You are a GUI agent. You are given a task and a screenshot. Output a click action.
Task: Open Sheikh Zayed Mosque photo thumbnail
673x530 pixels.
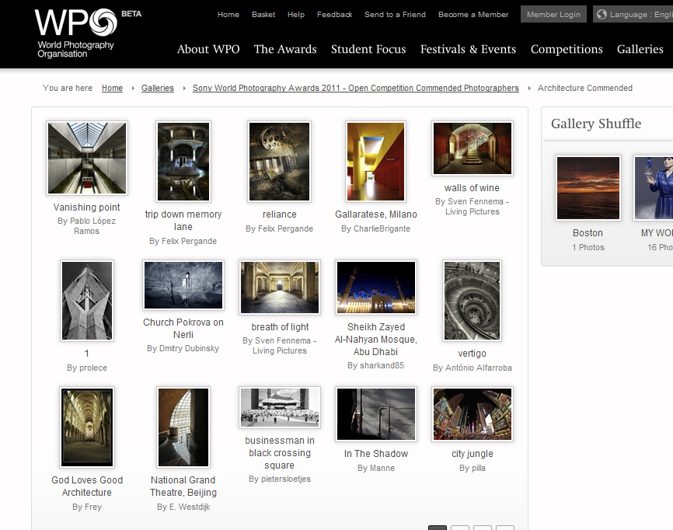pyautogui.click(x=376, y=288)
